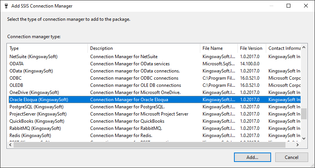Click horizontal scrollbar right arrow
This screenshot has height=168, width=315.
[298, 145]
